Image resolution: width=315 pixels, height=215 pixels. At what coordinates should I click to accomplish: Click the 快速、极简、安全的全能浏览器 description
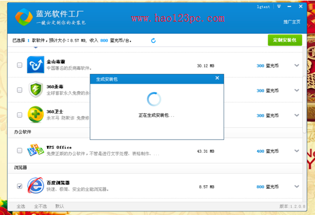(77, 189)
